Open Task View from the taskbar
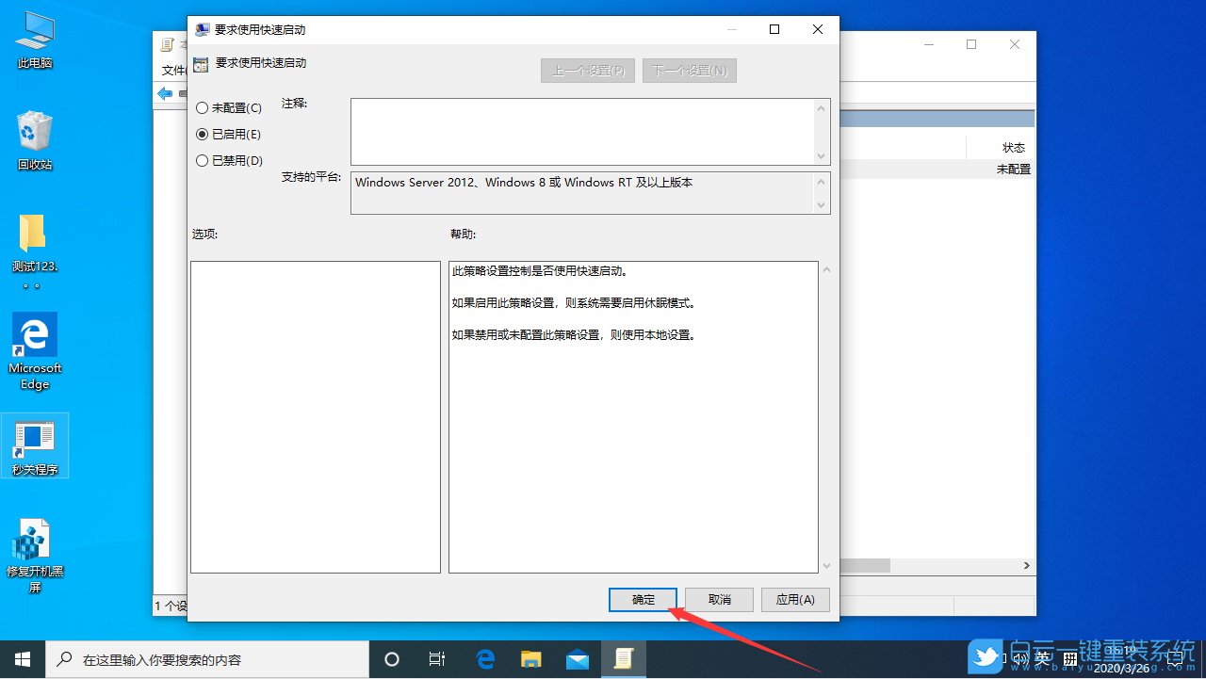 point(436,658)
